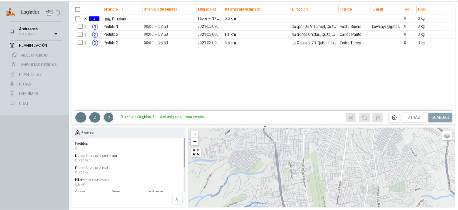
Task: Check the Pruebas route checkbox
Action: 78,19
